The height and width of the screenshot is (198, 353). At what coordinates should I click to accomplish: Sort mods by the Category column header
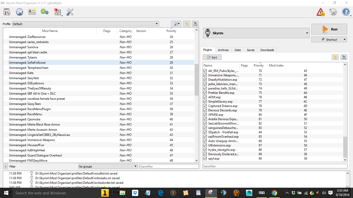point(126,31)
